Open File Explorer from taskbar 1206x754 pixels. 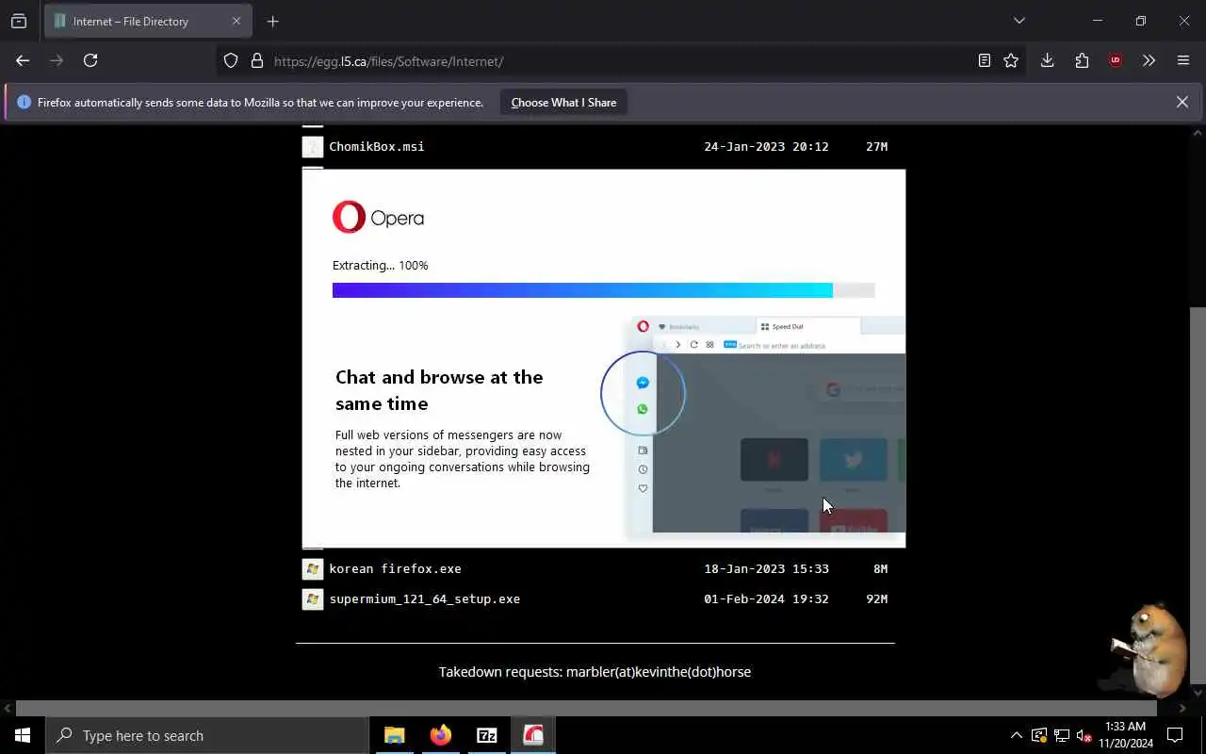395,735
